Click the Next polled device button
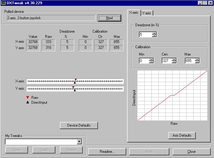214x158 pixels. point(109,18)
